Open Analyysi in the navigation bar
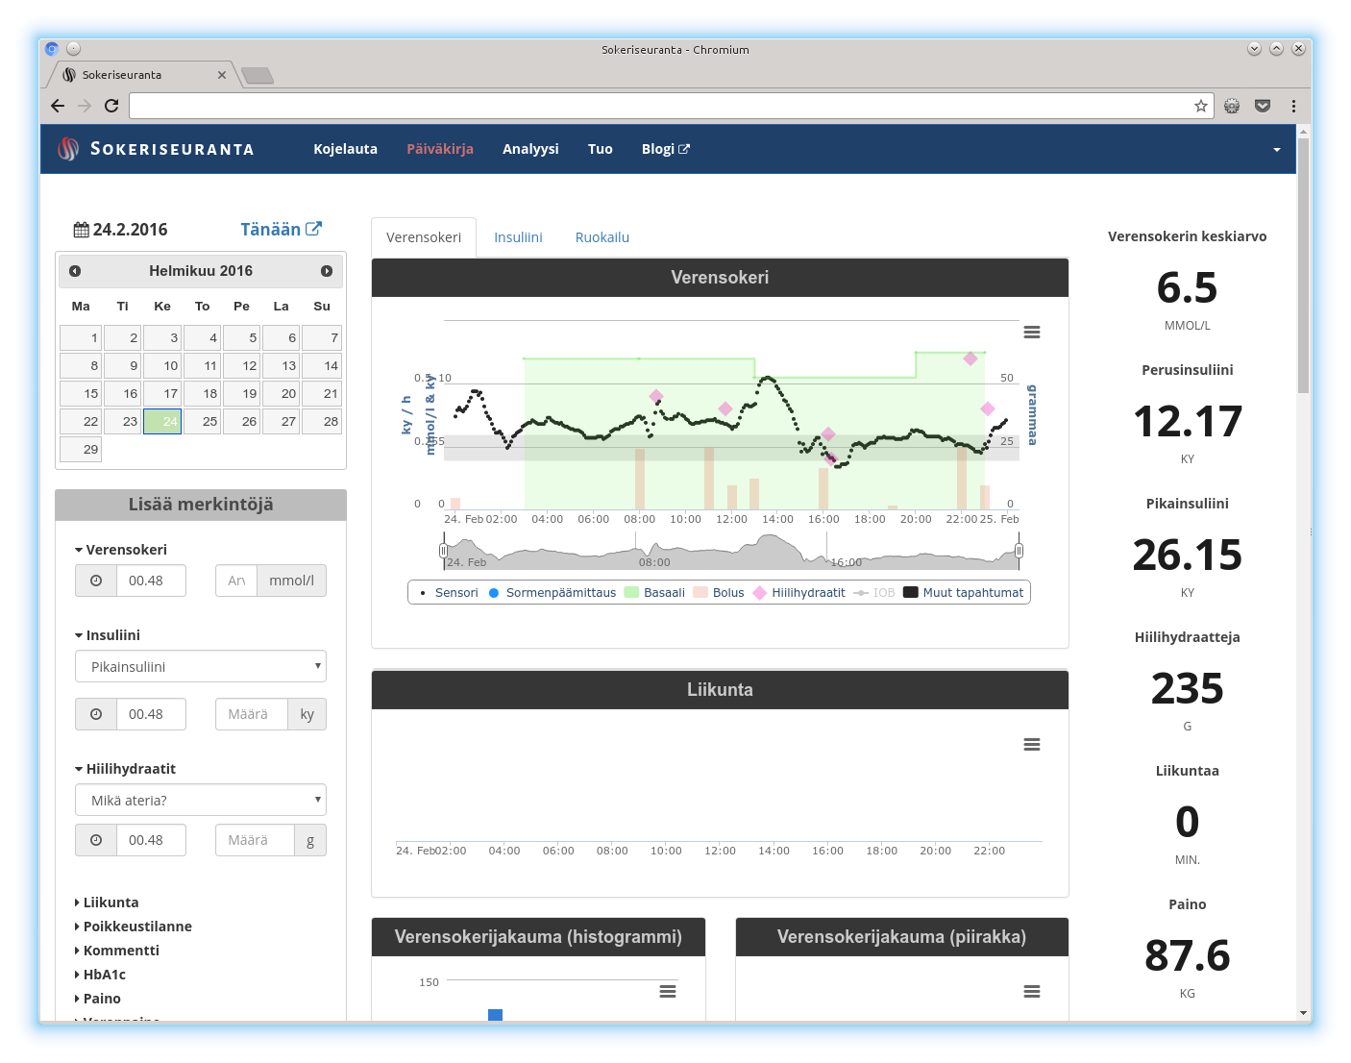Screen dimensions: 1351x1063 (x=530, y=149)
